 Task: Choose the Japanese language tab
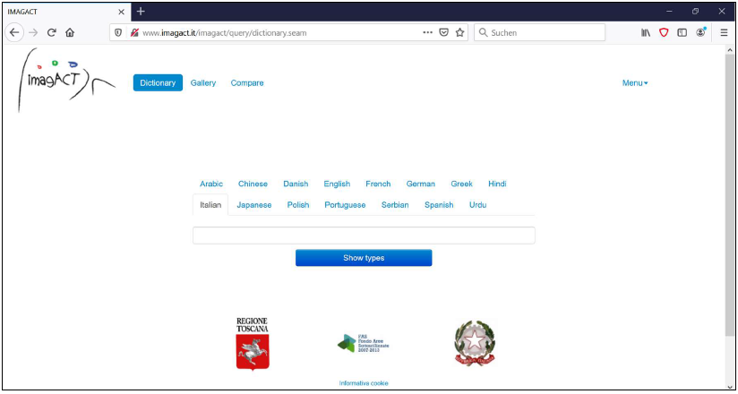253,205
